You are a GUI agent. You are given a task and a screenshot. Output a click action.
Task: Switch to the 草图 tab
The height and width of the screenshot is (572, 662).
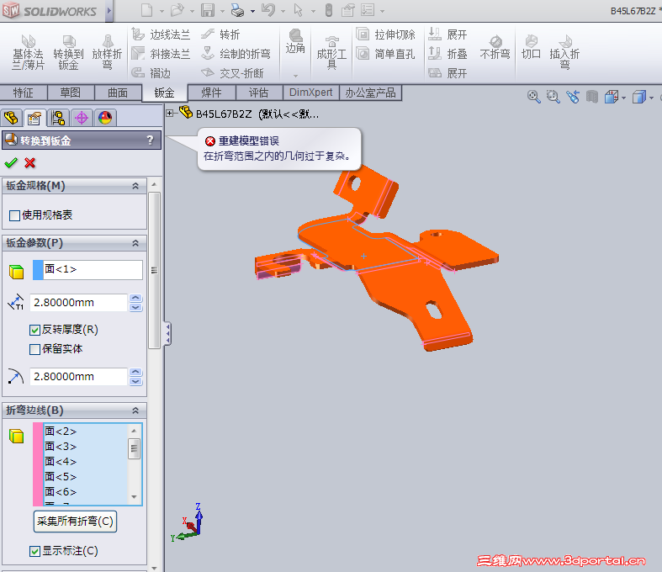[71, 93]
